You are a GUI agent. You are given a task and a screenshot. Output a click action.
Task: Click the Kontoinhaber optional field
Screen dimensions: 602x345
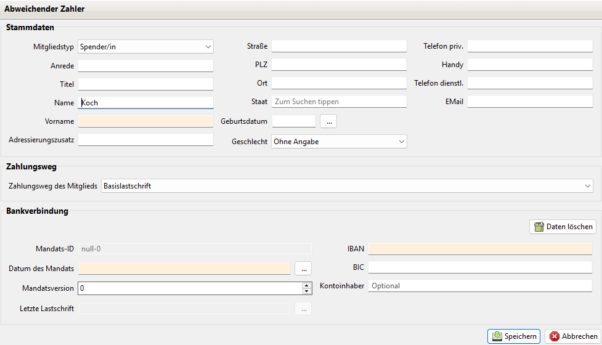(480, 286)
